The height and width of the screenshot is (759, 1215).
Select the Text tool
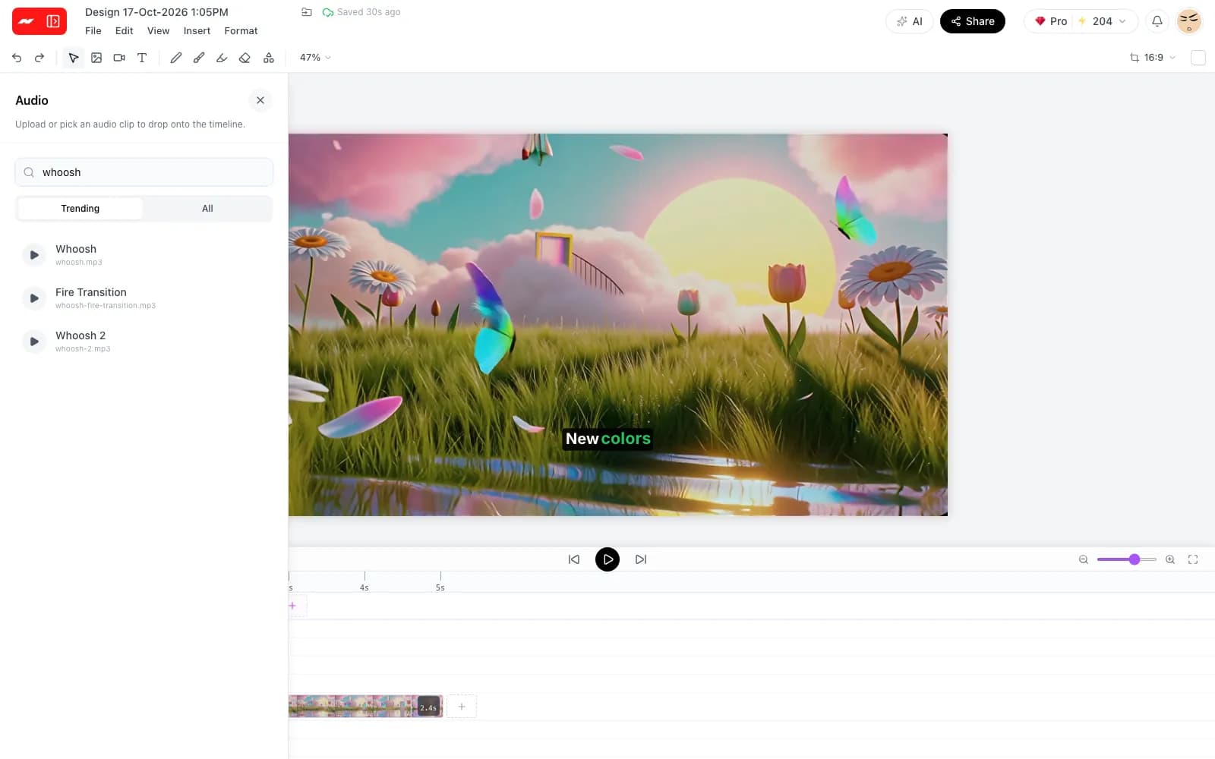[142, 58]
